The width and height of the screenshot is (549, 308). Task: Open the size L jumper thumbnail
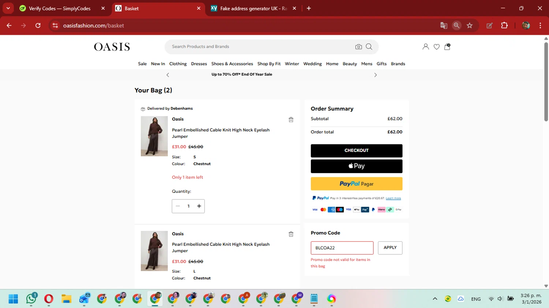[x=154, y=251]
